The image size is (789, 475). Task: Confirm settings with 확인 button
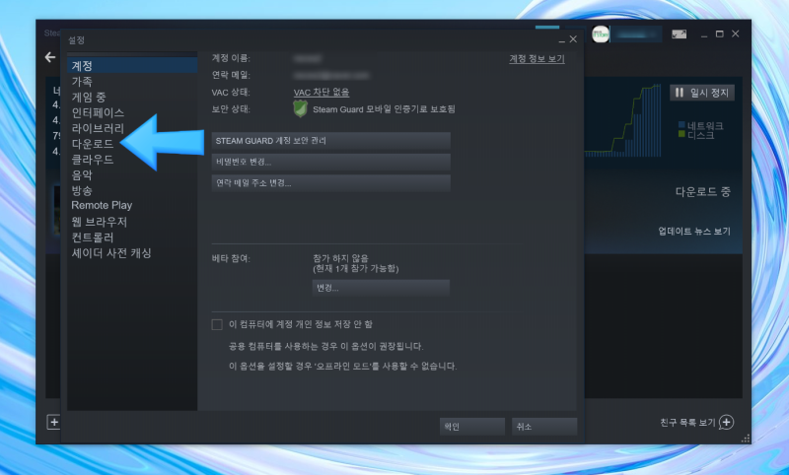[472, 427]
